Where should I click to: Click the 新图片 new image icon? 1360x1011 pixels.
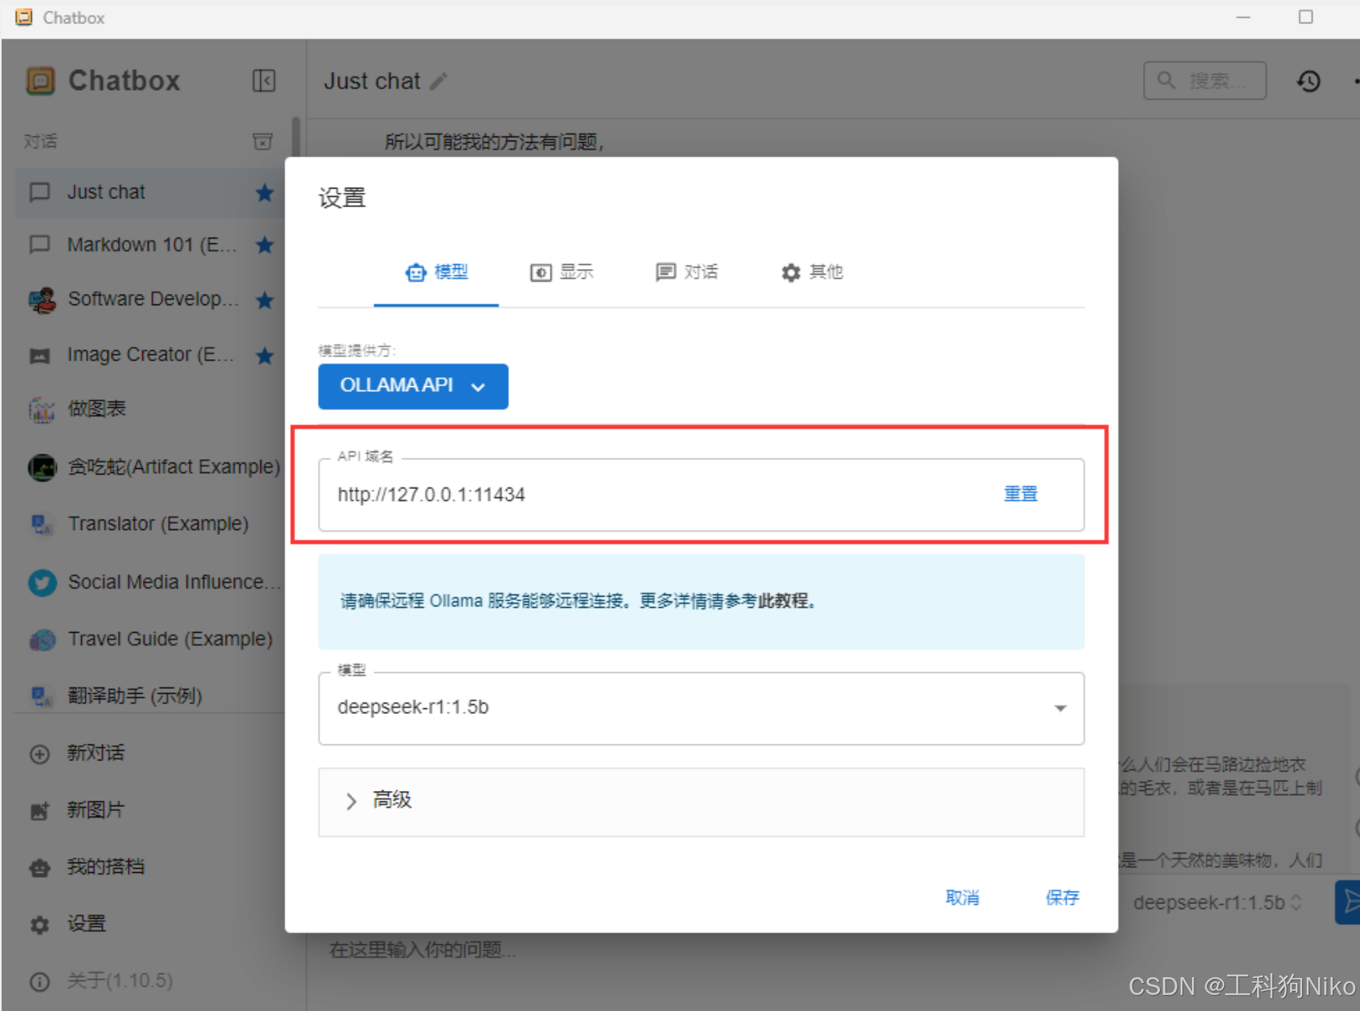coord(39,811)
